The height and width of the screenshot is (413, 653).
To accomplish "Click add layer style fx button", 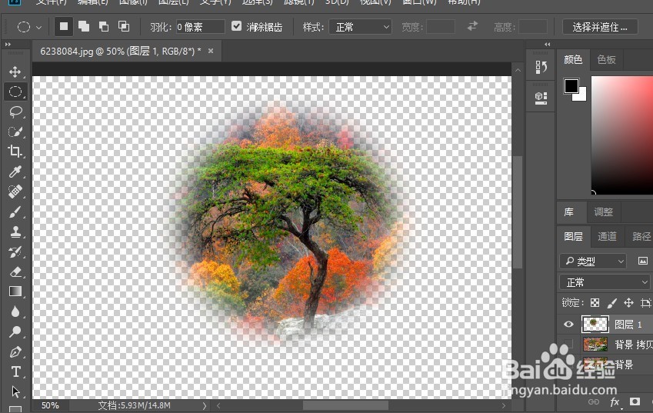I will point(615,401).
